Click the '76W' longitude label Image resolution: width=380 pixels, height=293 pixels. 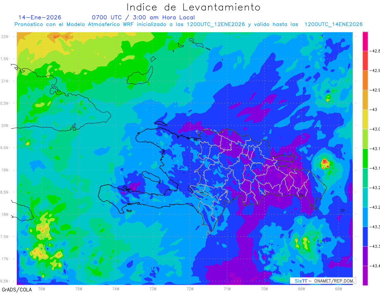click(x=41, y=289)
